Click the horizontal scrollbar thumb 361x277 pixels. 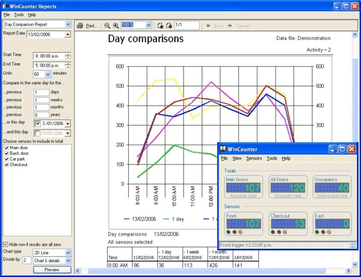[x=207, y=270]
